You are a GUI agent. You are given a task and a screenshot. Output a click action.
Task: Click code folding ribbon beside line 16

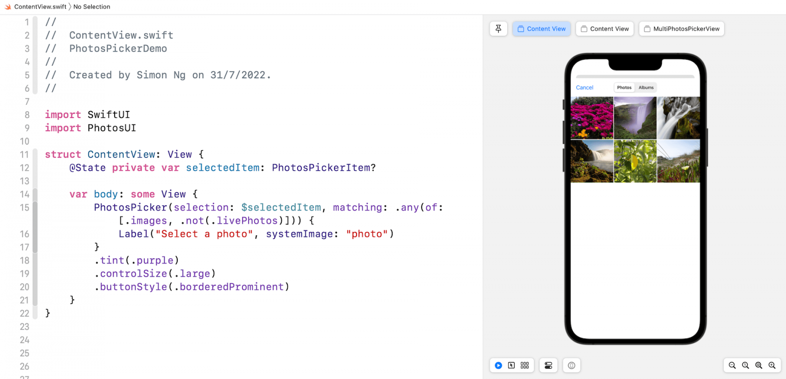click(x=35, y=234)
